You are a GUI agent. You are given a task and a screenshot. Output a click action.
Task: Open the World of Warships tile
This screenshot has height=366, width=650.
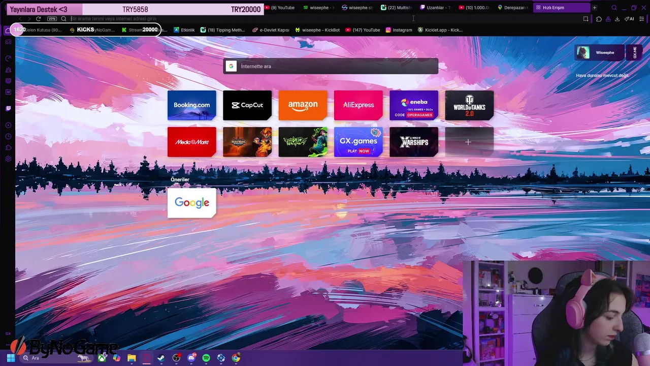point(414,142)
